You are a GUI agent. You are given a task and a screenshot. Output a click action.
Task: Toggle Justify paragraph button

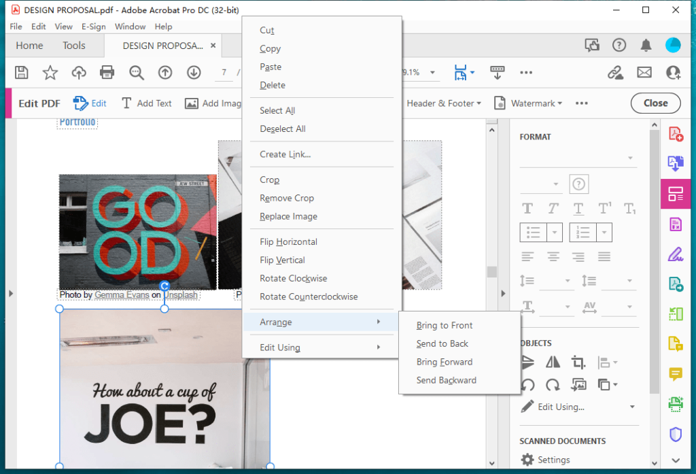(604, 256)
